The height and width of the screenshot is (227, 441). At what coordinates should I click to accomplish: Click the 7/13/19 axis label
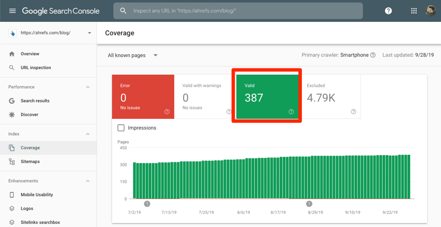(169, 212)
